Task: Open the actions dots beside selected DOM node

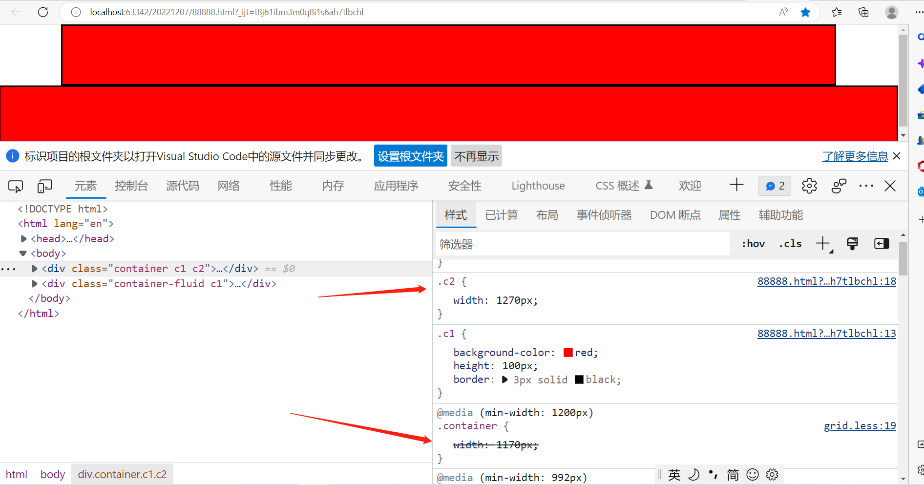Action: 9,269
